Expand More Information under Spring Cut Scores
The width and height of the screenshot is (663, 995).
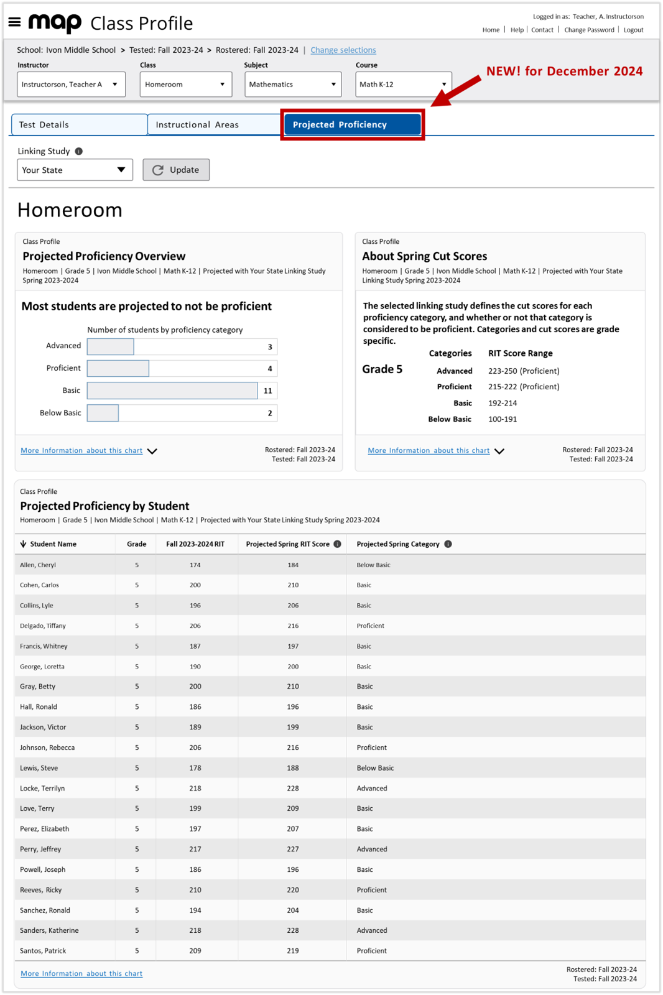coord(429,450)
